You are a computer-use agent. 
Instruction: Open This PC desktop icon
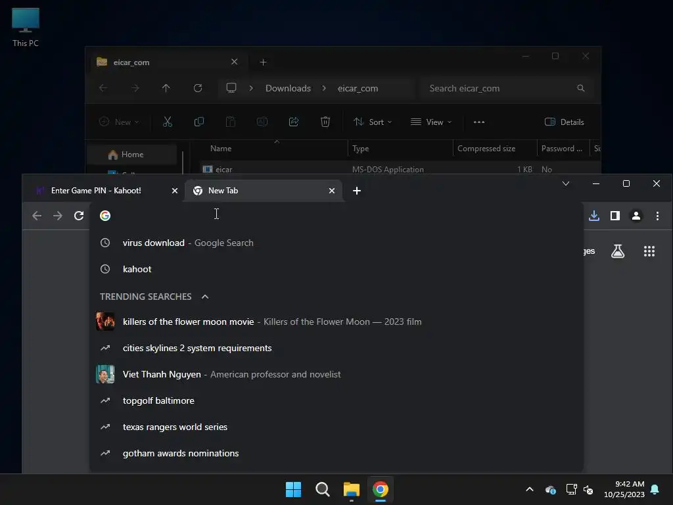pos(26,27)
